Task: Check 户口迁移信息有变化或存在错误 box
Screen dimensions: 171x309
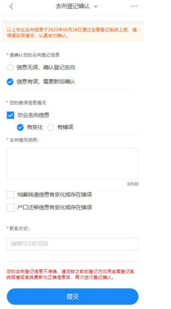Action: pyautogui.click(x=10, y=208)
